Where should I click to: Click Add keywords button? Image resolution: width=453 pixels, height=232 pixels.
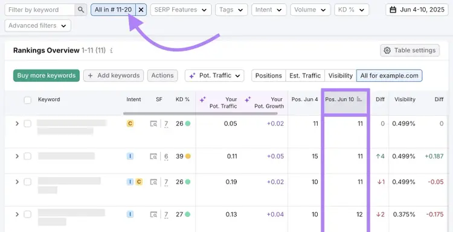click(114, 75)
